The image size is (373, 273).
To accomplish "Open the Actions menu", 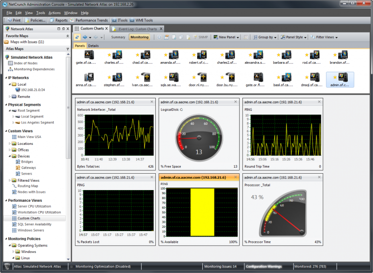I will click(x=55, y=13).
